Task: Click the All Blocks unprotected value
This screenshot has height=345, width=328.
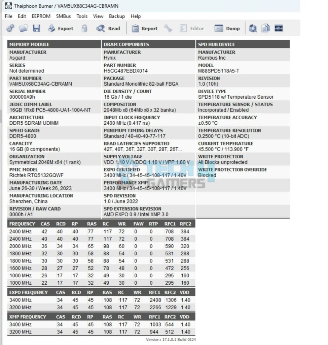Action: (x=223, y=162)
